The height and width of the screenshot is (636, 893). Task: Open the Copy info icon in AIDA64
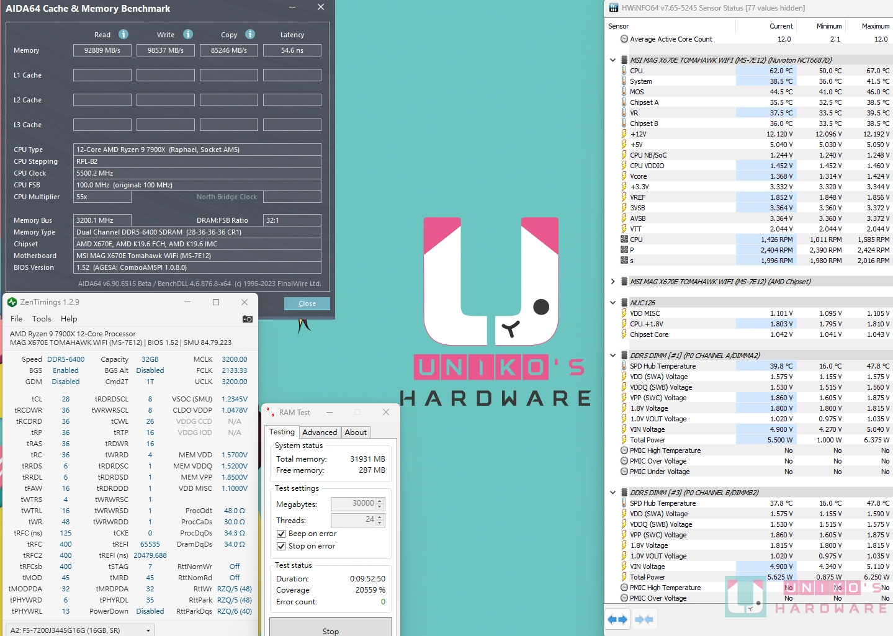[x=250, y=34]
